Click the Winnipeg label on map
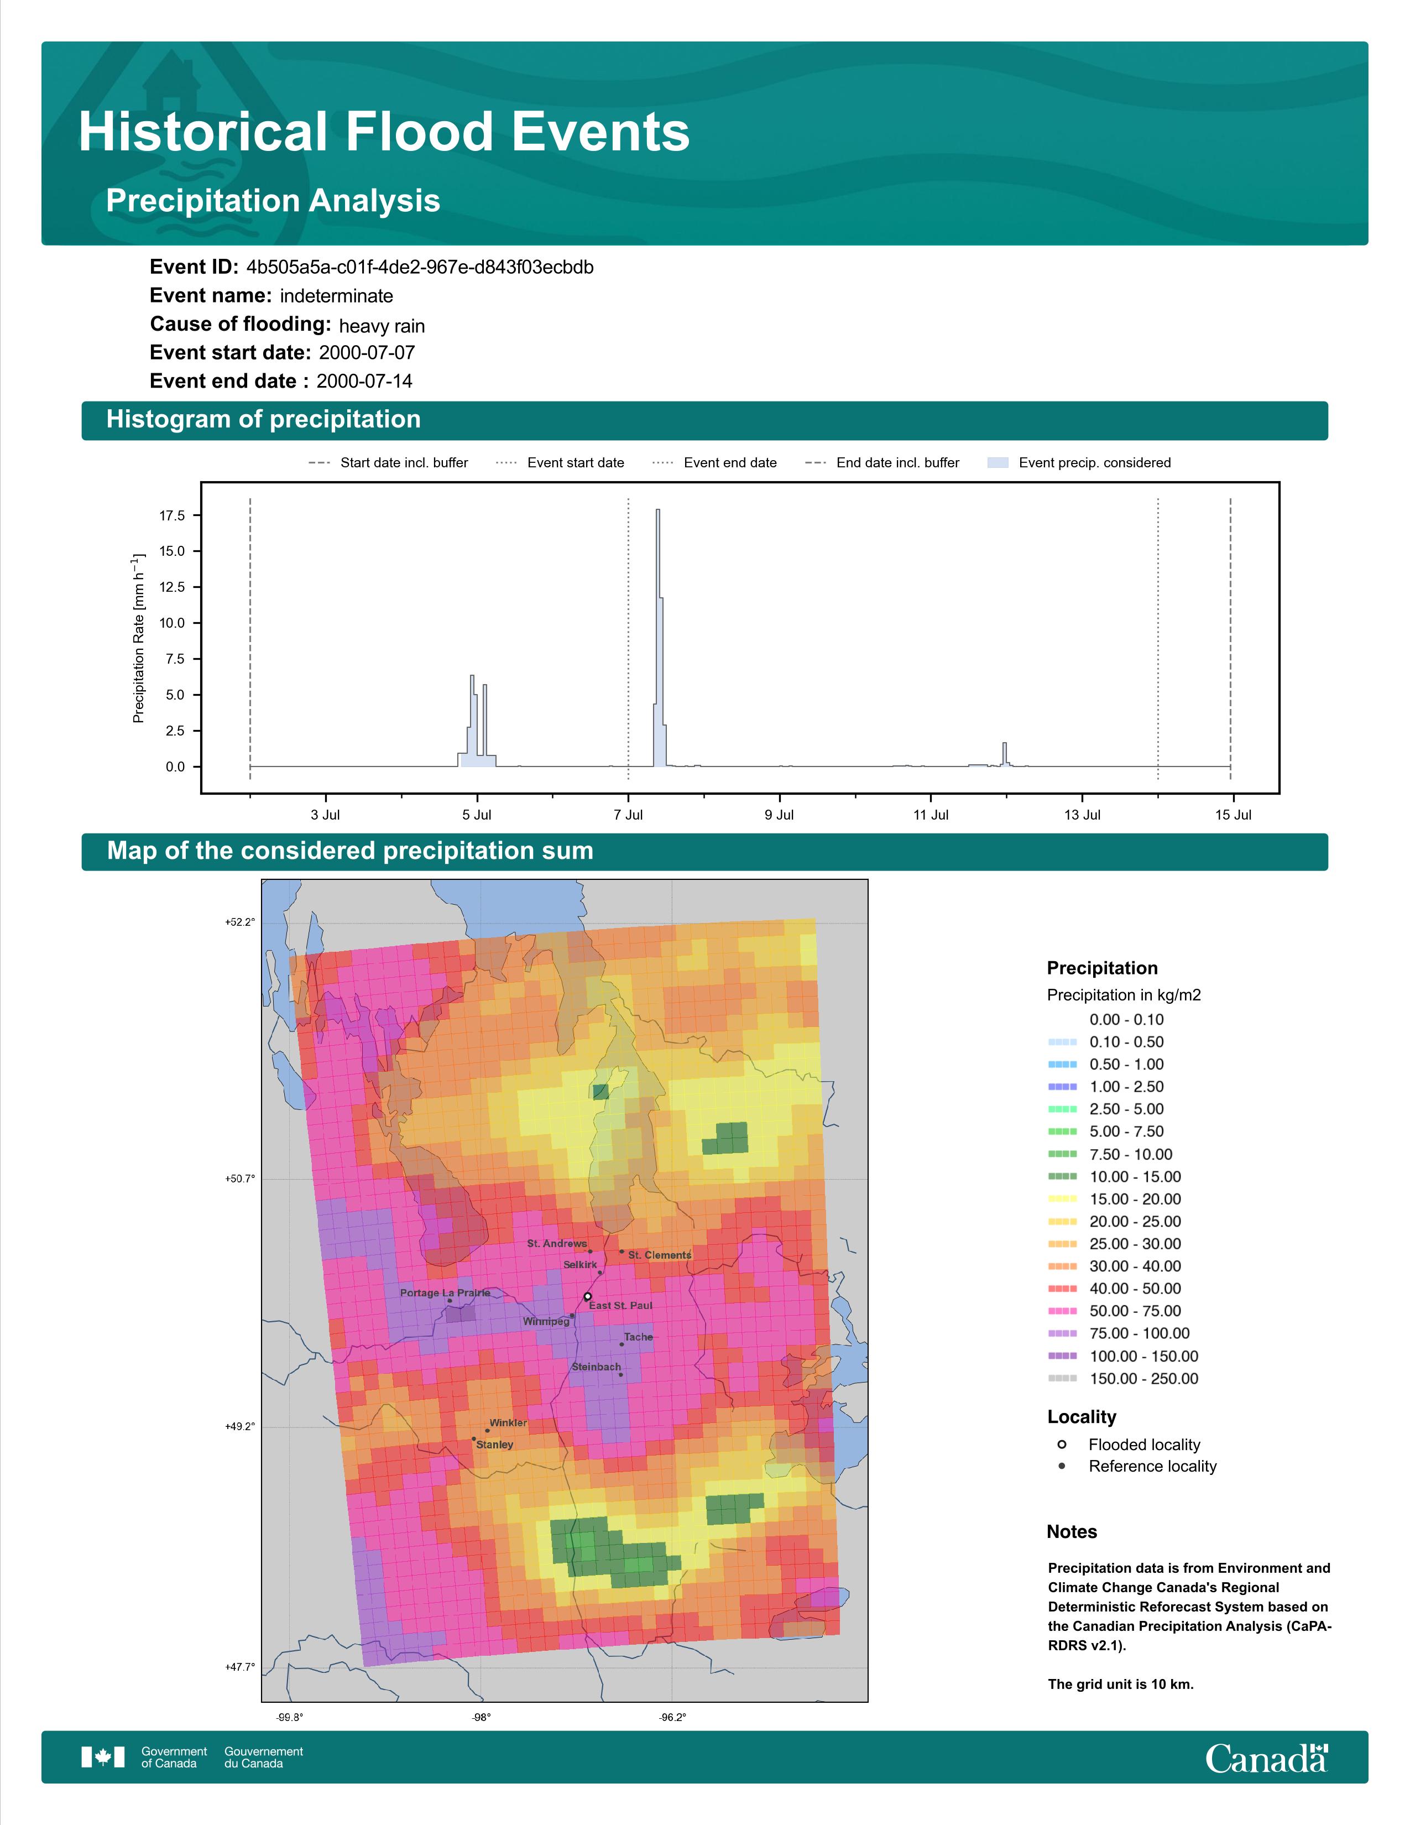This screenshot has height=1825, width=1410. (x=545, y=1321)
